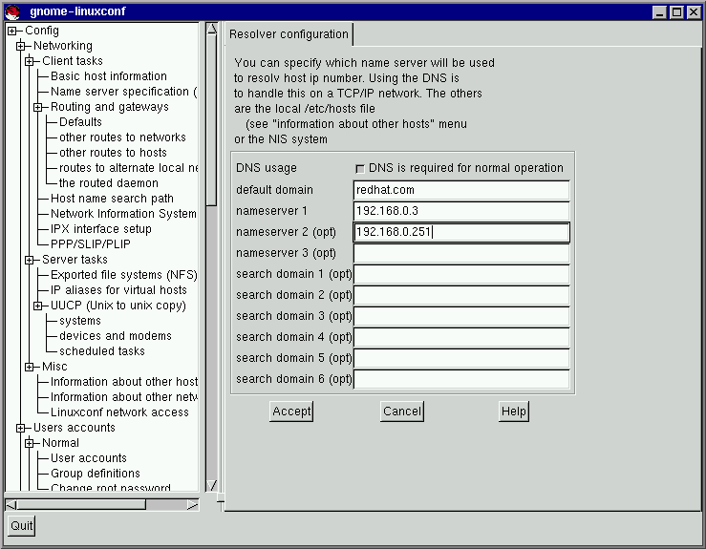The height and width of the screenshot is (549, 706).
Task: Click the default domain input field
Action: coord(460,190)
